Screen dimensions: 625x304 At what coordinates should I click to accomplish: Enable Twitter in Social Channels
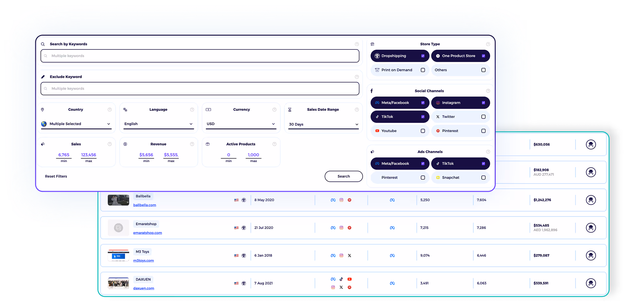pyautogui.click(x=484, y=117)
